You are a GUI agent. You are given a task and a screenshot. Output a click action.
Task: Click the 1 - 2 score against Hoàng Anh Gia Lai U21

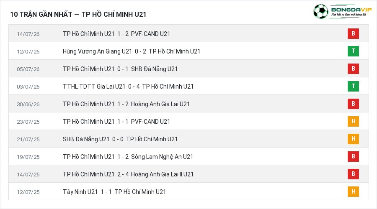(123, 104)
